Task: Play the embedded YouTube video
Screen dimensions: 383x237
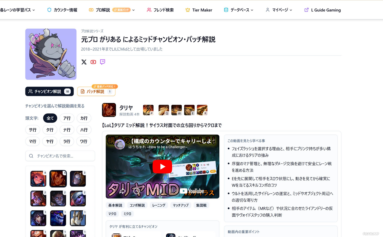Action: pyautogui.click(x=162, y=167)
